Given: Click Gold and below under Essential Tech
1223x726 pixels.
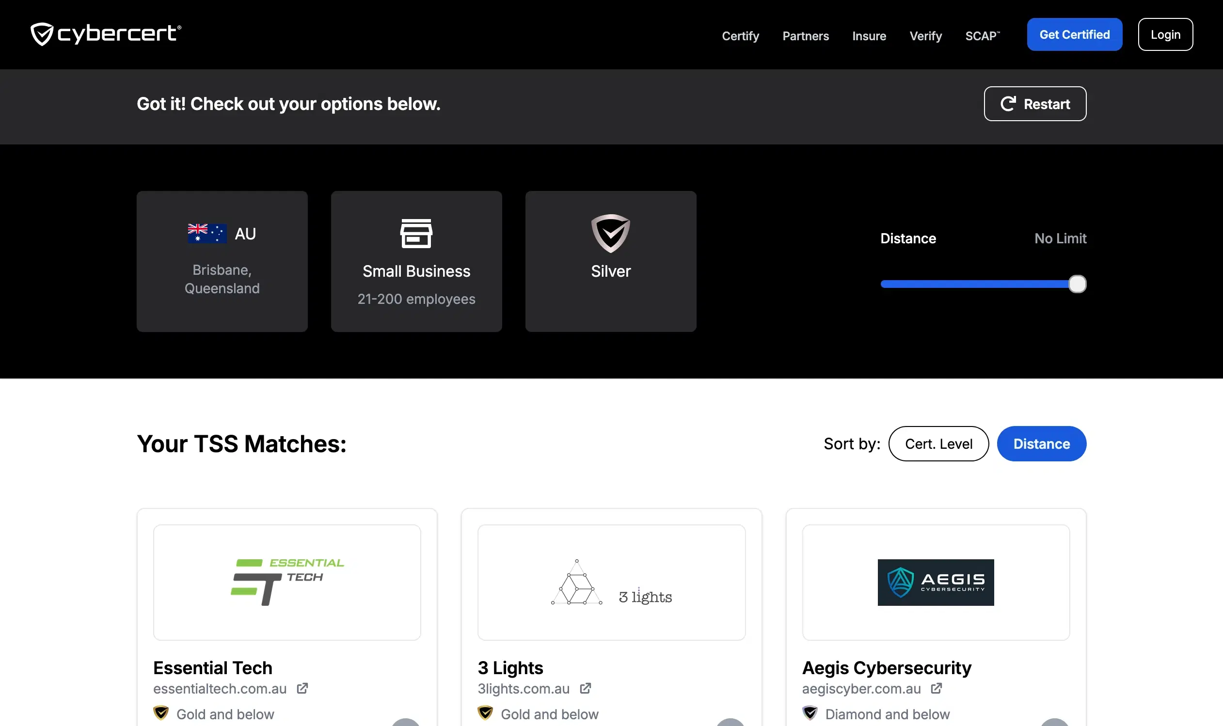Looking at the screenshot, I should coord(225,714).
